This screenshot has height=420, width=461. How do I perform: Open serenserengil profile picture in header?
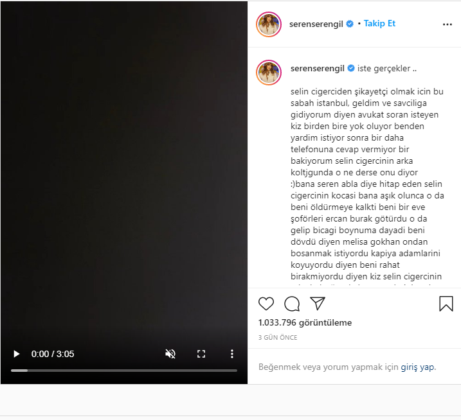click(x=269, y=24)
